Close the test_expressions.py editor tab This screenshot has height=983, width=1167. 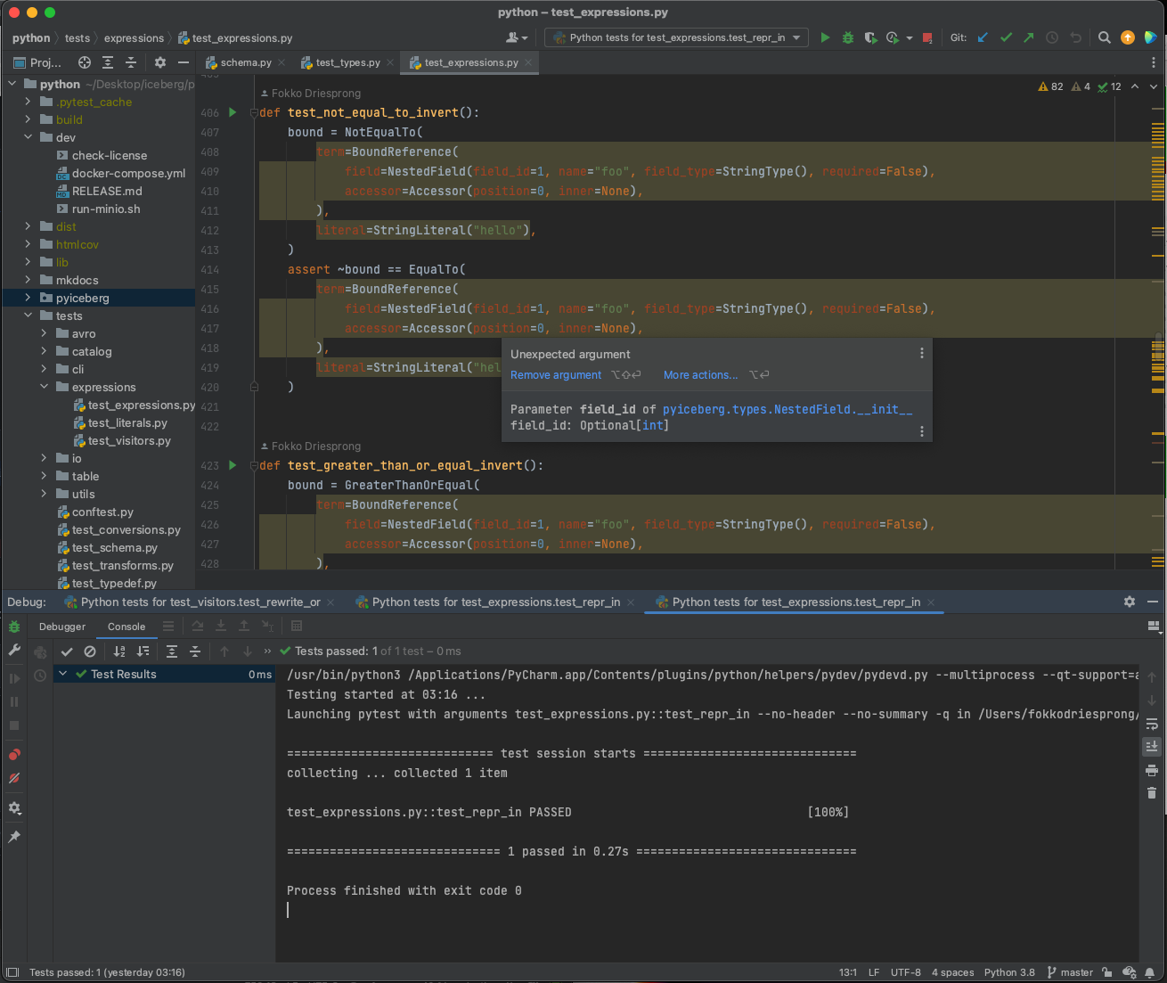pos(528,62)
